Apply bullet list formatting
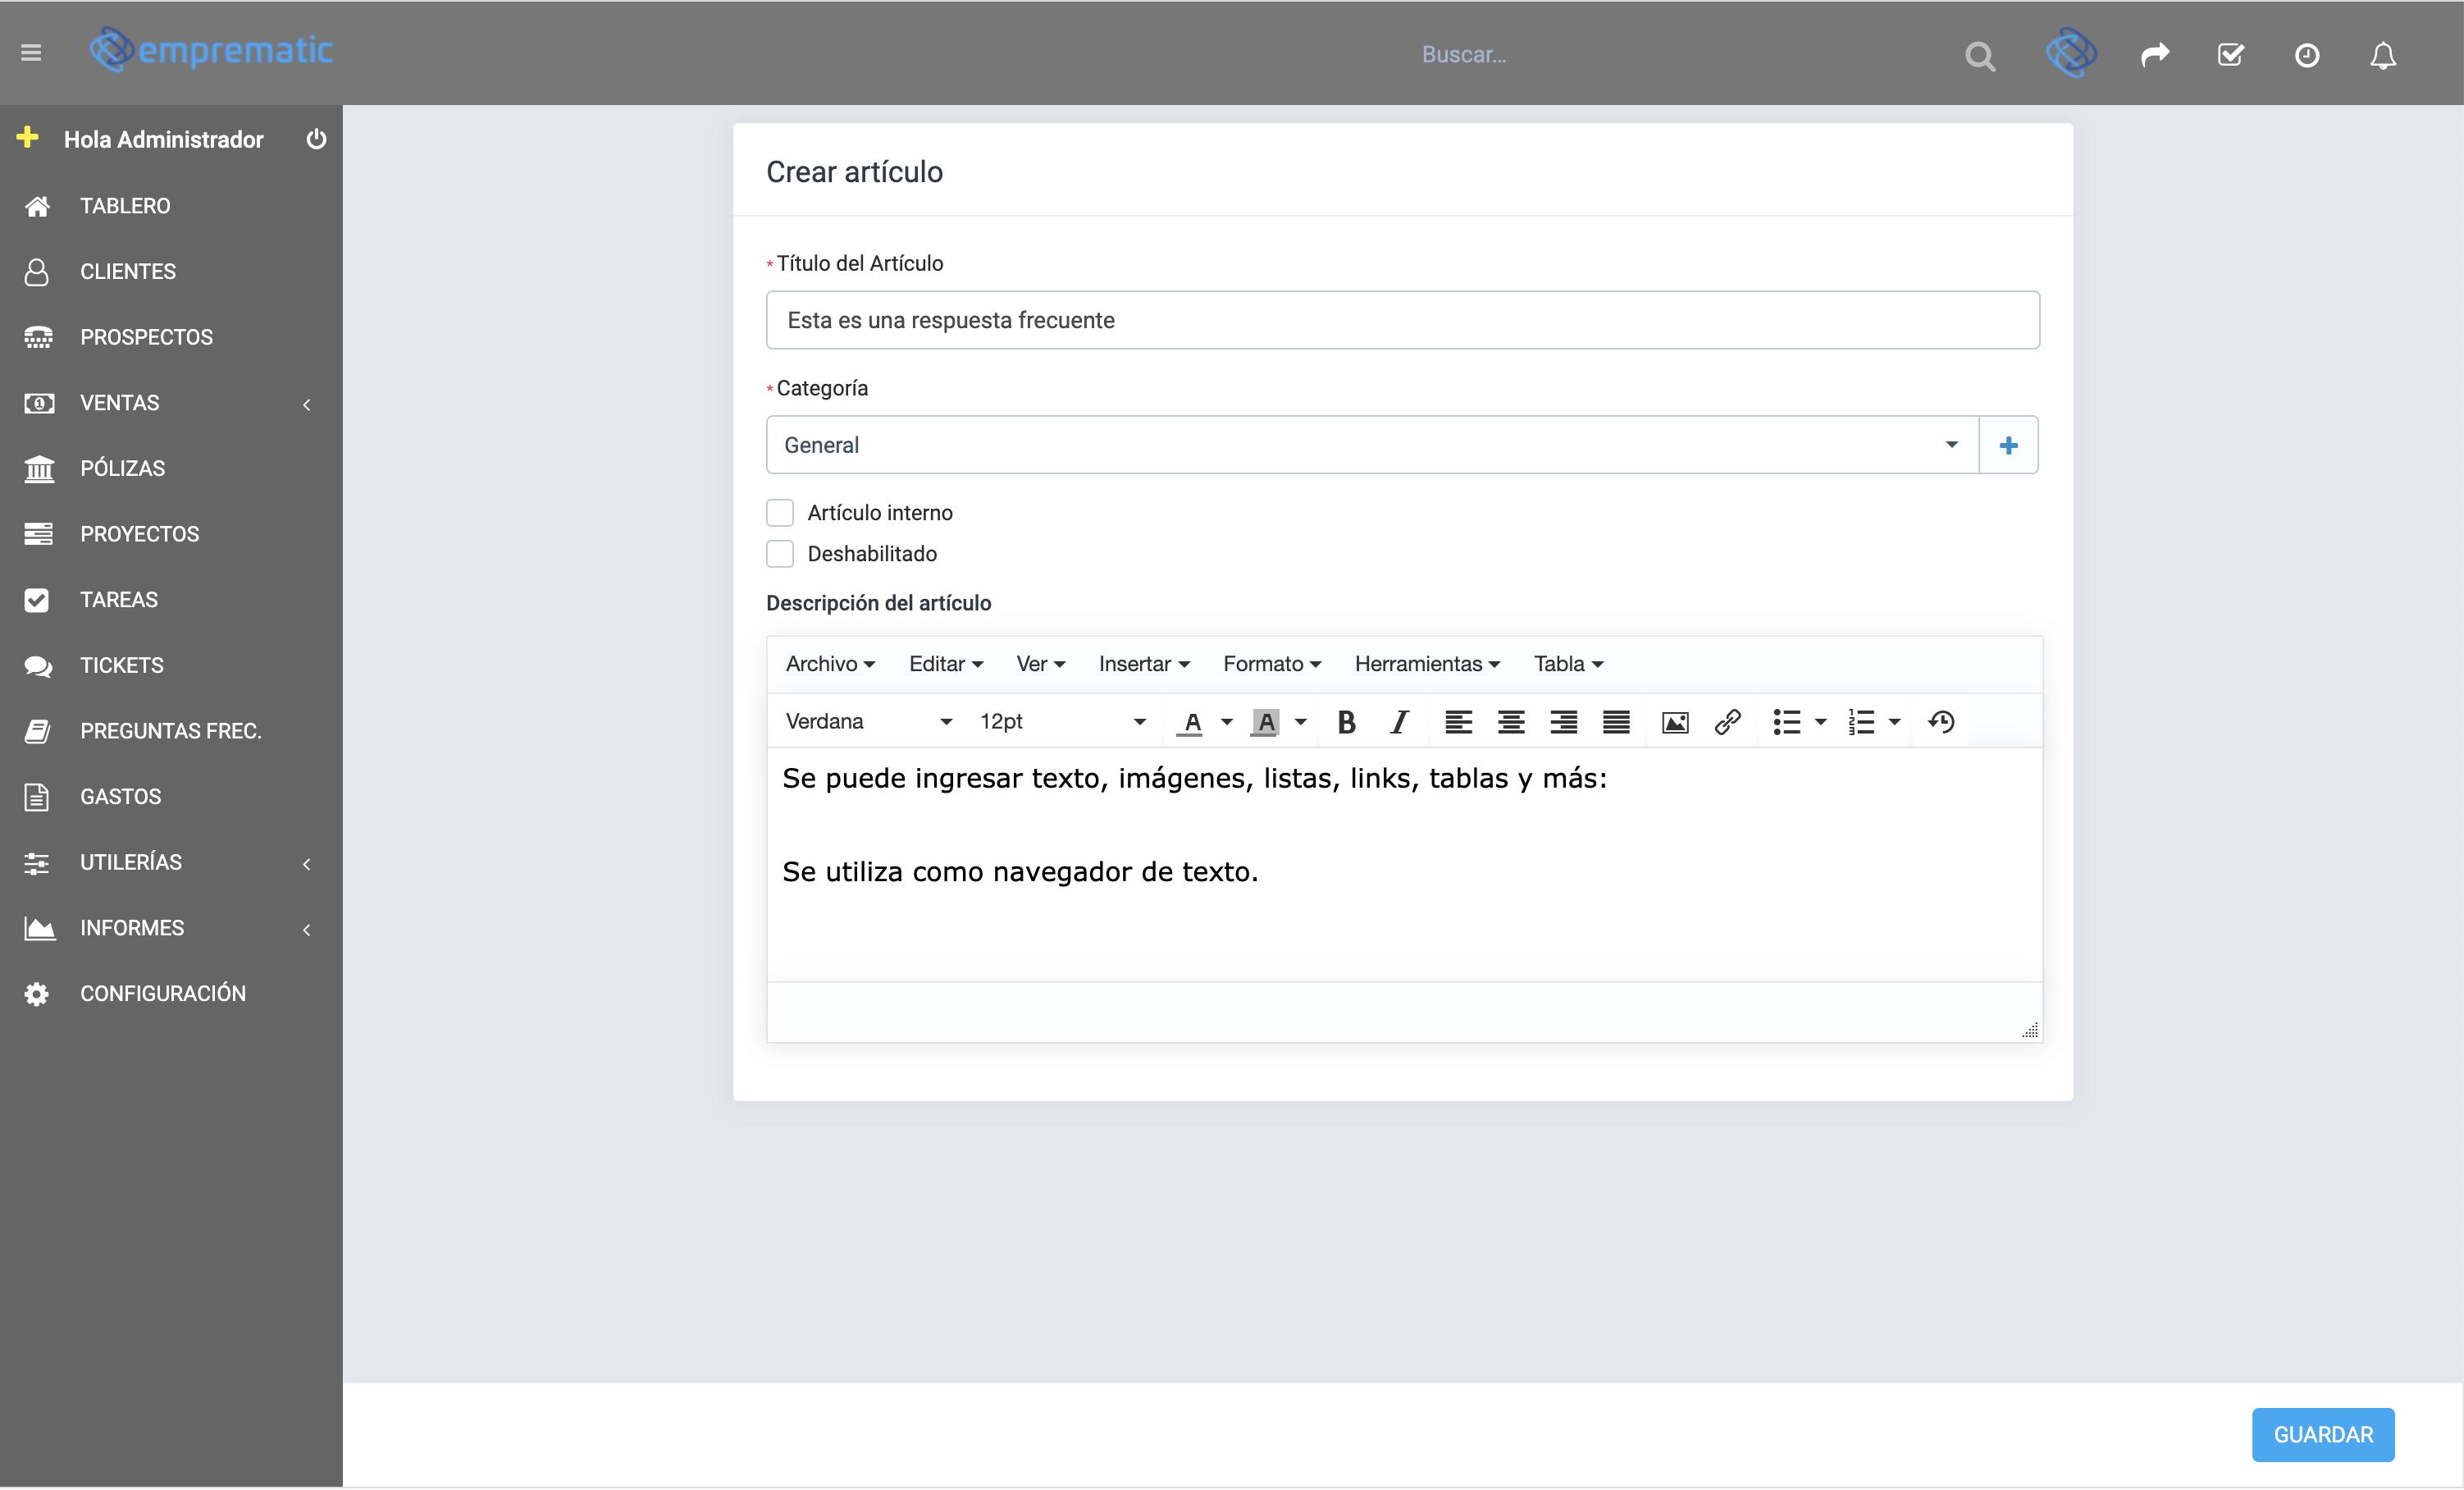The width and height of the screenshot is (2464, 1490). coord(1786,722)
